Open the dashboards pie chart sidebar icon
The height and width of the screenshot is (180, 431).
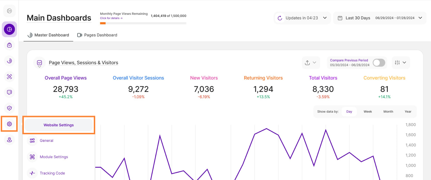pyautogui.click(x=9, y=29)
